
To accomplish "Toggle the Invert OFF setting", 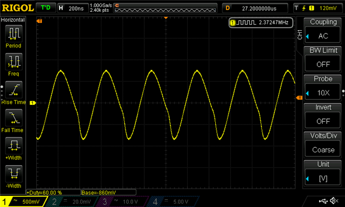I will 323,116.
